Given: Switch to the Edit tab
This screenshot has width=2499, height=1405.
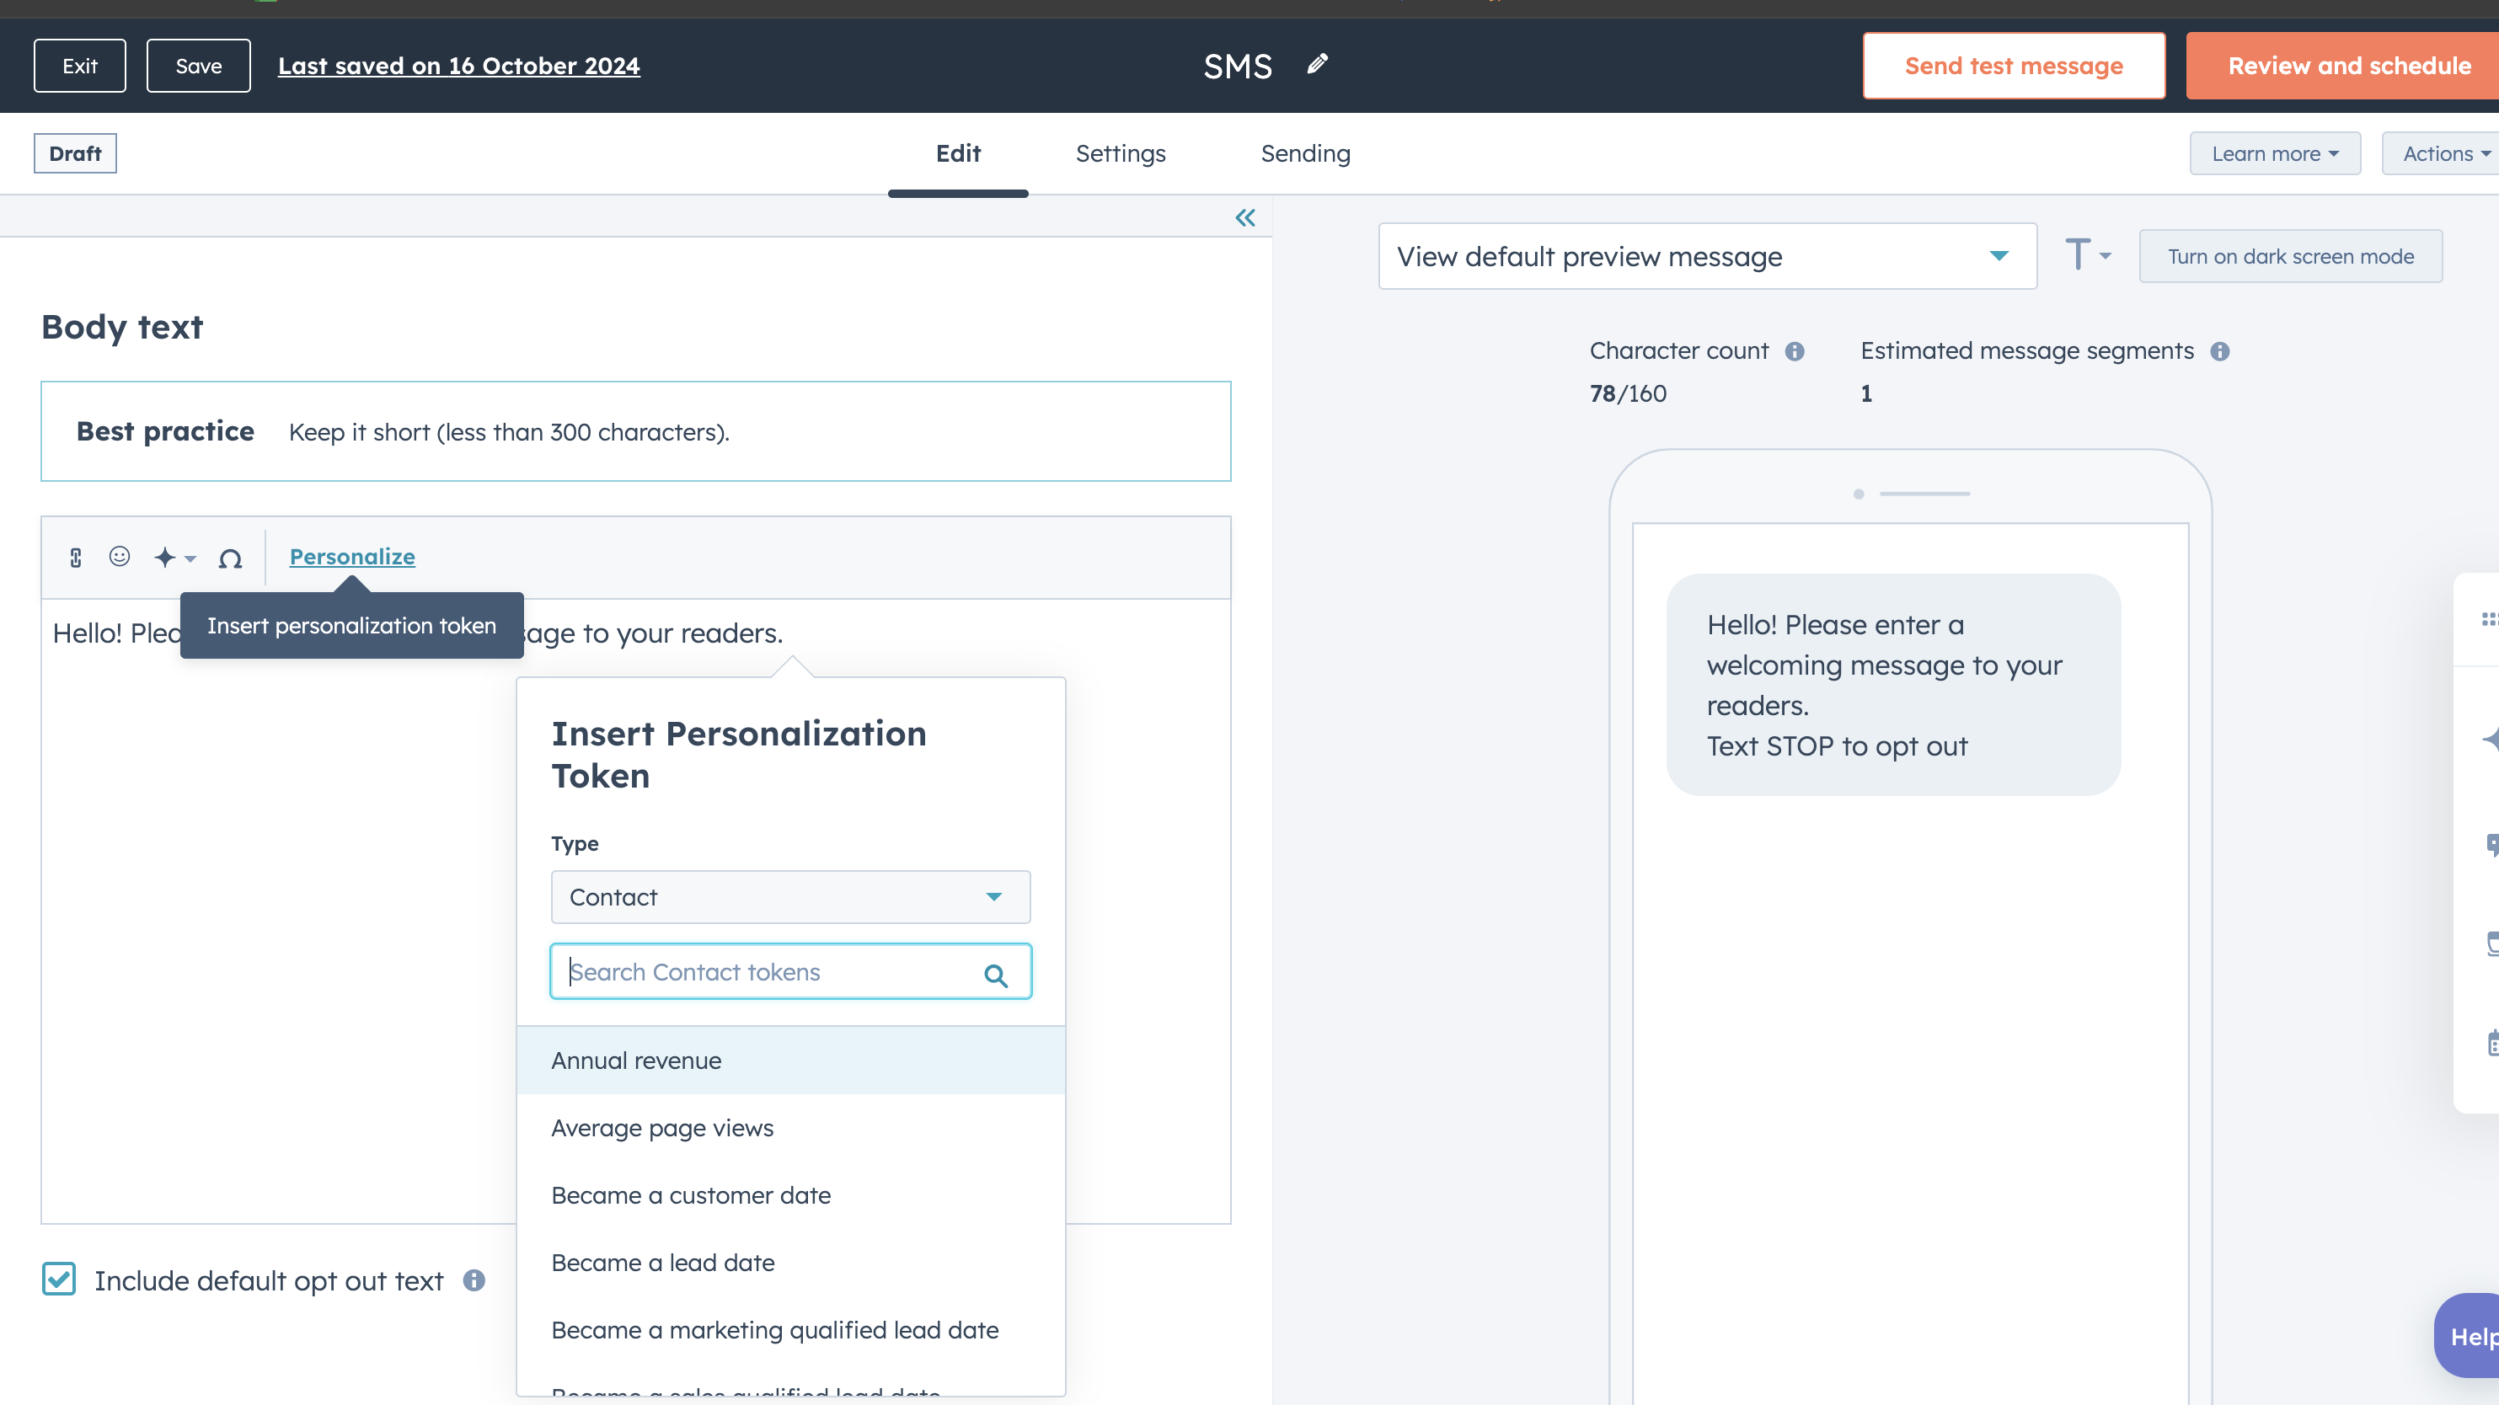Looking at the screenshot, I should [x=957, y=153].
